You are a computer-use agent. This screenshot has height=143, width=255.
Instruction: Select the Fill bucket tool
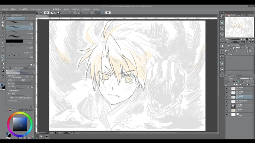click(3, 64)
